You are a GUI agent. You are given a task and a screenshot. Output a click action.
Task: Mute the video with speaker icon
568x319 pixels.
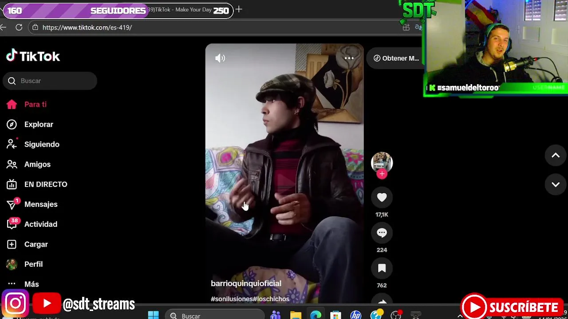coord(220,58)
